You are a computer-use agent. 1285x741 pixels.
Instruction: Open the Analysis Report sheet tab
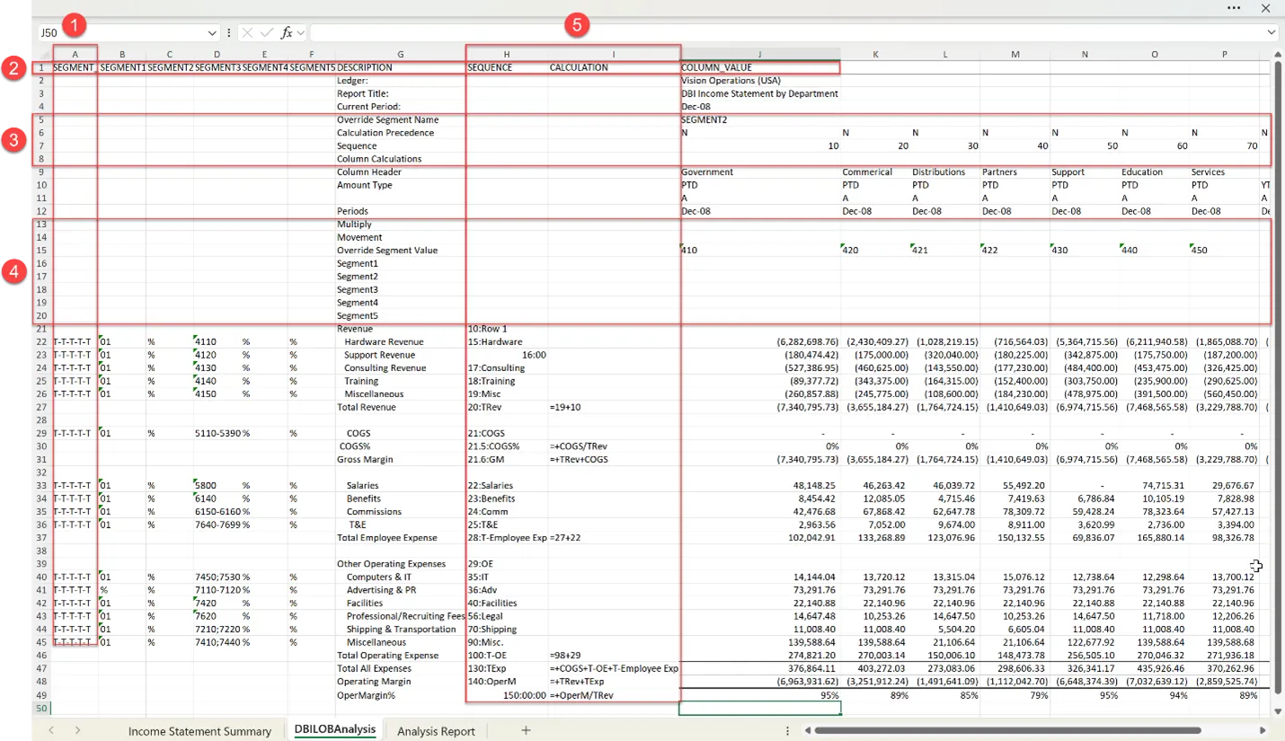(x=436, y=730)
